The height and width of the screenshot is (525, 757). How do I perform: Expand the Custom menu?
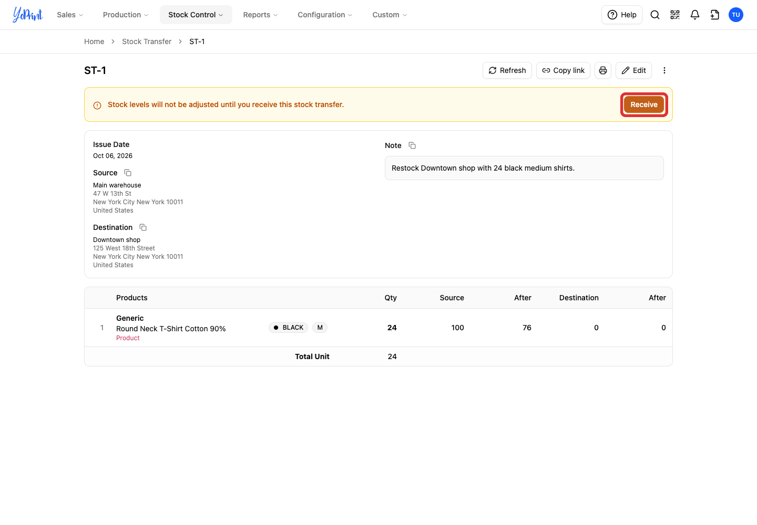click(390, 15)
